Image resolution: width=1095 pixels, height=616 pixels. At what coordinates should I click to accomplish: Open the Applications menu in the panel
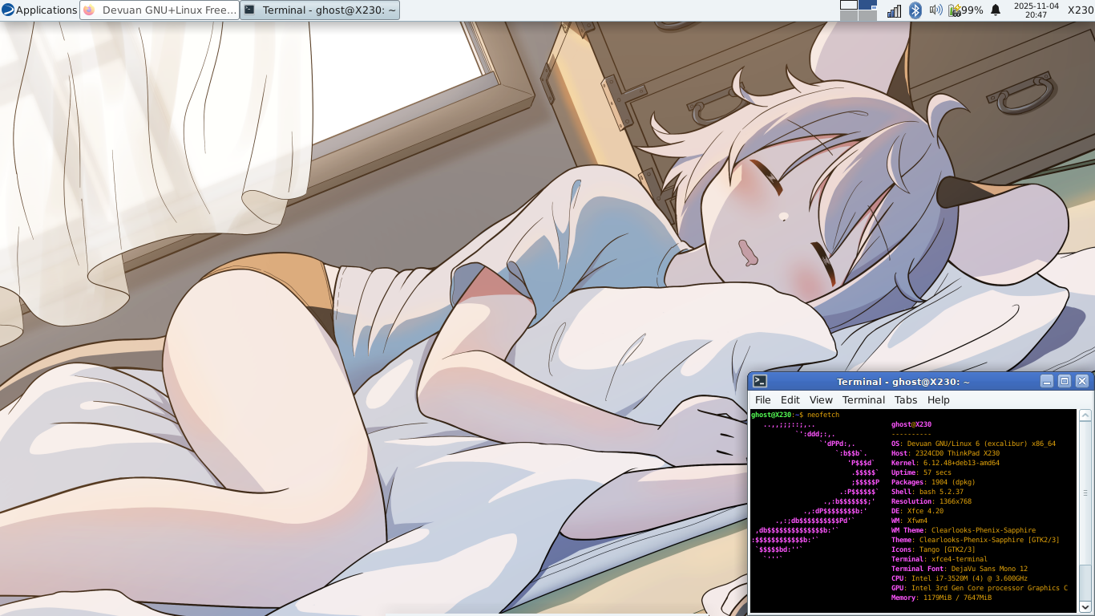pyautogui.click(x=39, y=10)
